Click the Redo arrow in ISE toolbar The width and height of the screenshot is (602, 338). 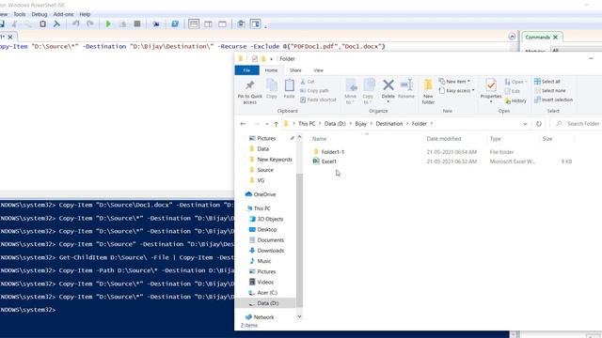[x=90, y=23]
